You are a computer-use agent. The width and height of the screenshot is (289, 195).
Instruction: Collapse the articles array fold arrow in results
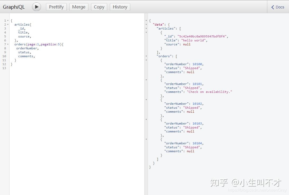(146, 28)
